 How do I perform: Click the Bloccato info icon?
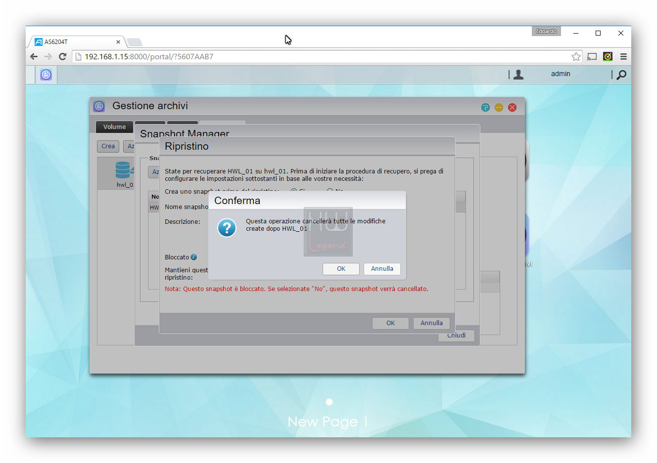(194, 257)
